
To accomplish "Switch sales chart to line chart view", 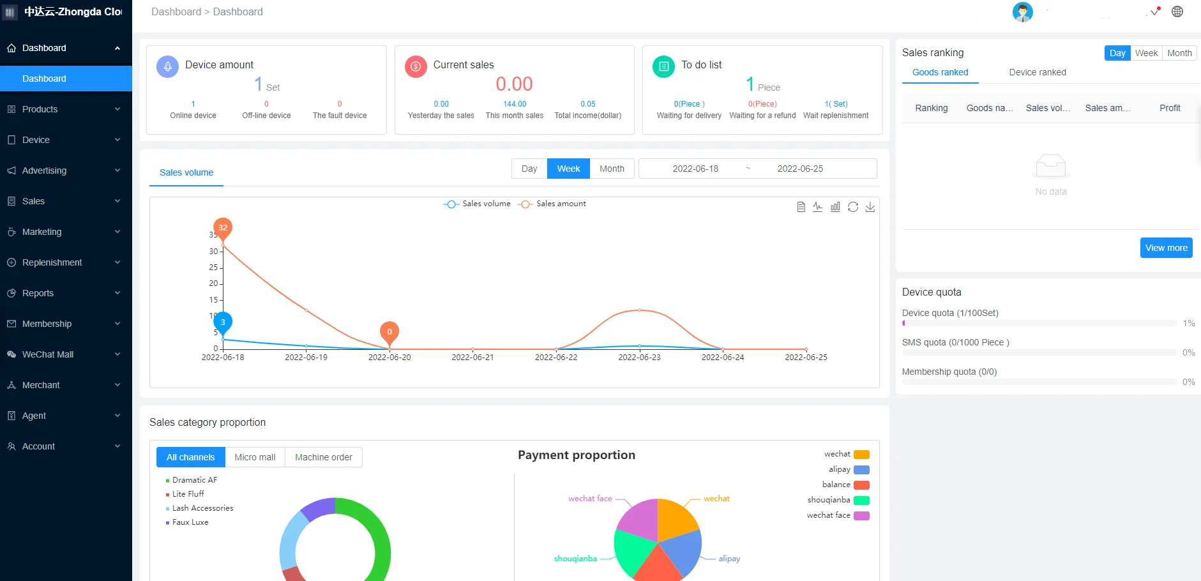I will 818,207.
